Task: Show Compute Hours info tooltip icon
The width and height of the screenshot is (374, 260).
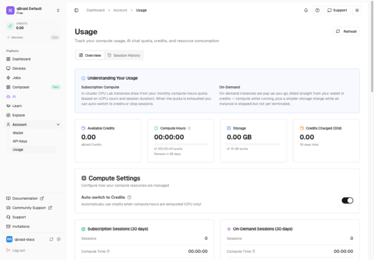Action: [189, 128]
